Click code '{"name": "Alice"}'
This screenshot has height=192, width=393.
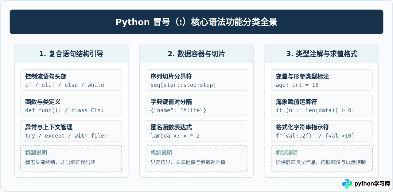click(x=178, y=110)
